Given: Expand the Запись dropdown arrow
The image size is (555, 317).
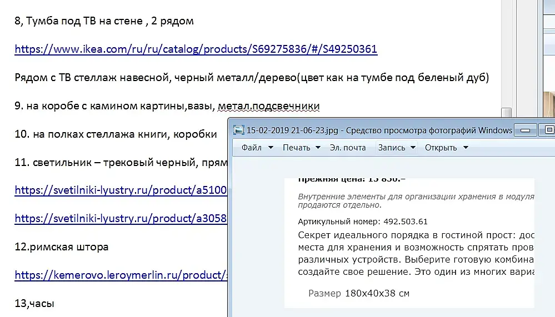Looking at the screenshot, I should (x=413, y=148).
